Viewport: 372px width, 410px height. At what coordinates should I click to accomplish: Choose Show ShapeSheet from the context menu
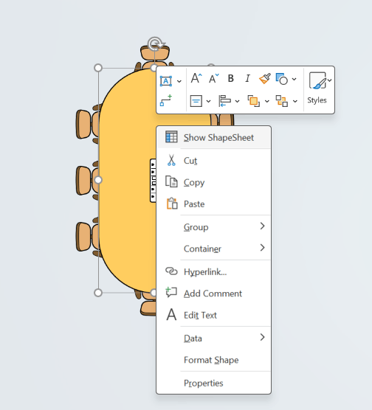pos(213,137)
